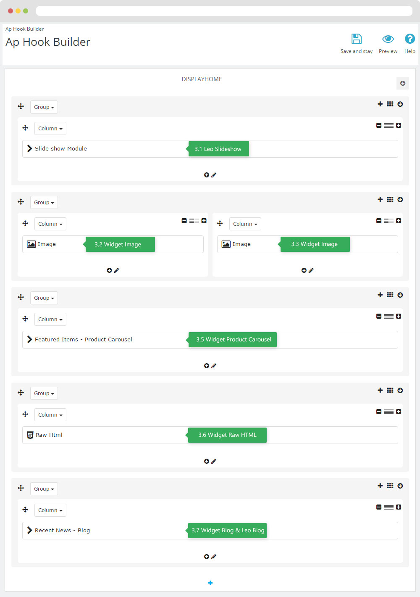The width and height of the screenshot is (420, 597).
Task: Expand the Slide show Module widget
Action: pos(29,148)
